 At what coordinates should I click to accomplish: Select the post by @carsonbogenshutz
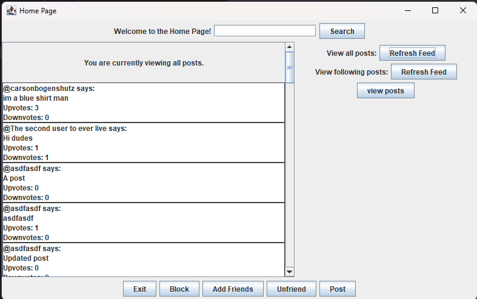144,102
